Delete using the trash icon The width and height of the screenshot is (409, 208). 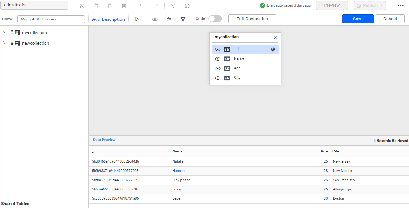(x=124, y=5)
